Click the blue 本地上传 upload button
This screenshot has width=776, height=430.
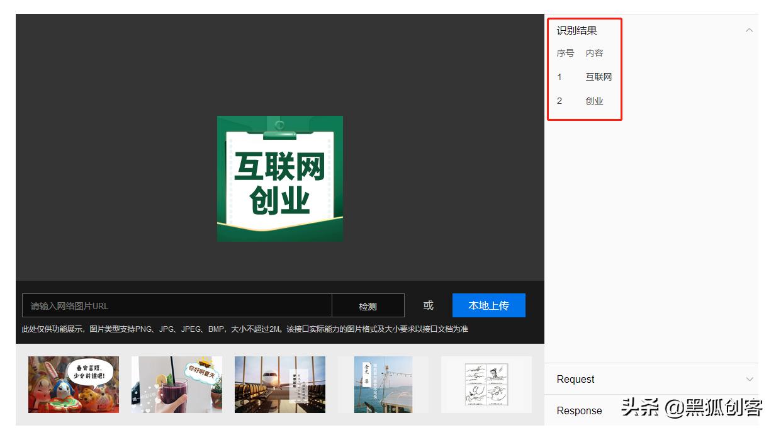pyautogui.click(x=489, y=305)
